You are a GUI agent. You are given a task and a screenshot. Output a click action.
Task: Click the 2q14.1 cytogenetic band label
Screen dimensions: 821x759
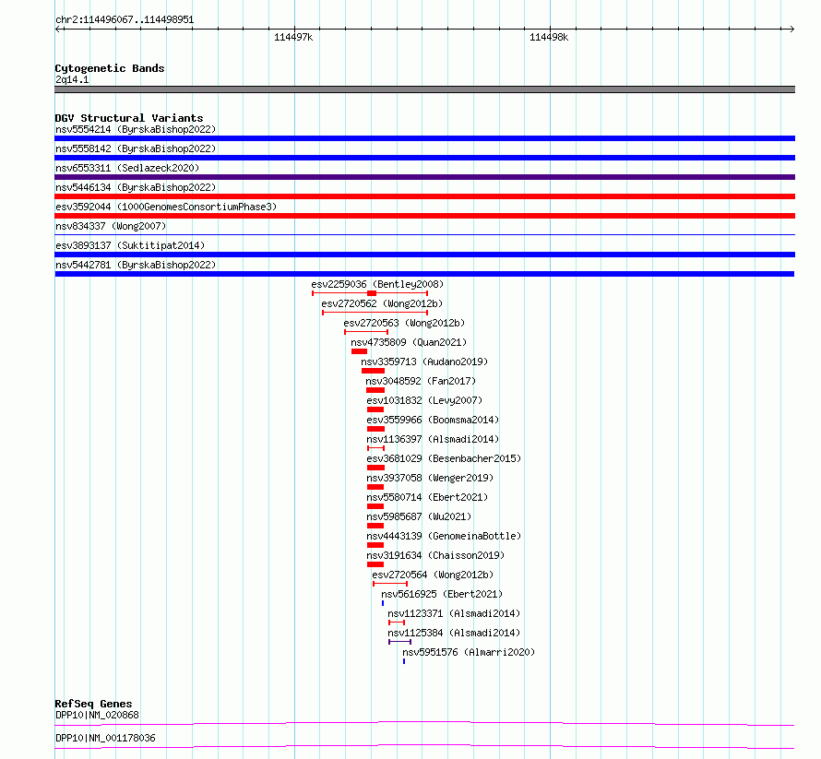click(x=72, y=79)
